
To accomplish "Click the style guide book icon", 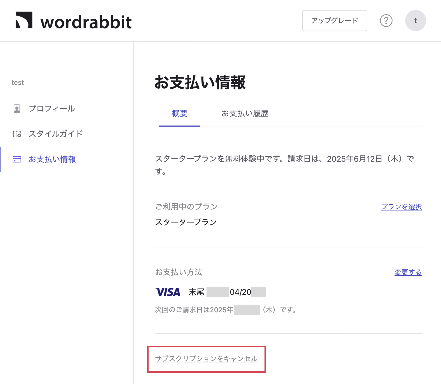I will [17, 134].
